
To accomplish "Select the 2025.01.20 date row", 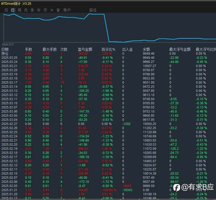I will [x=108, y=194].
